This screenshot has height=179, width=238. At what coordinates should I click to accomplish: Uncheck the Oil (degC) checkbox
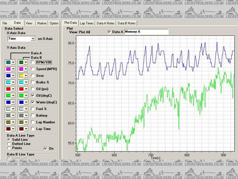point(33,95)
